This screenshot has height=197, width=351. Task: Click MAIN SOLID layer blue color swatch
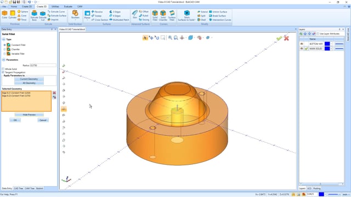(327, 49)
